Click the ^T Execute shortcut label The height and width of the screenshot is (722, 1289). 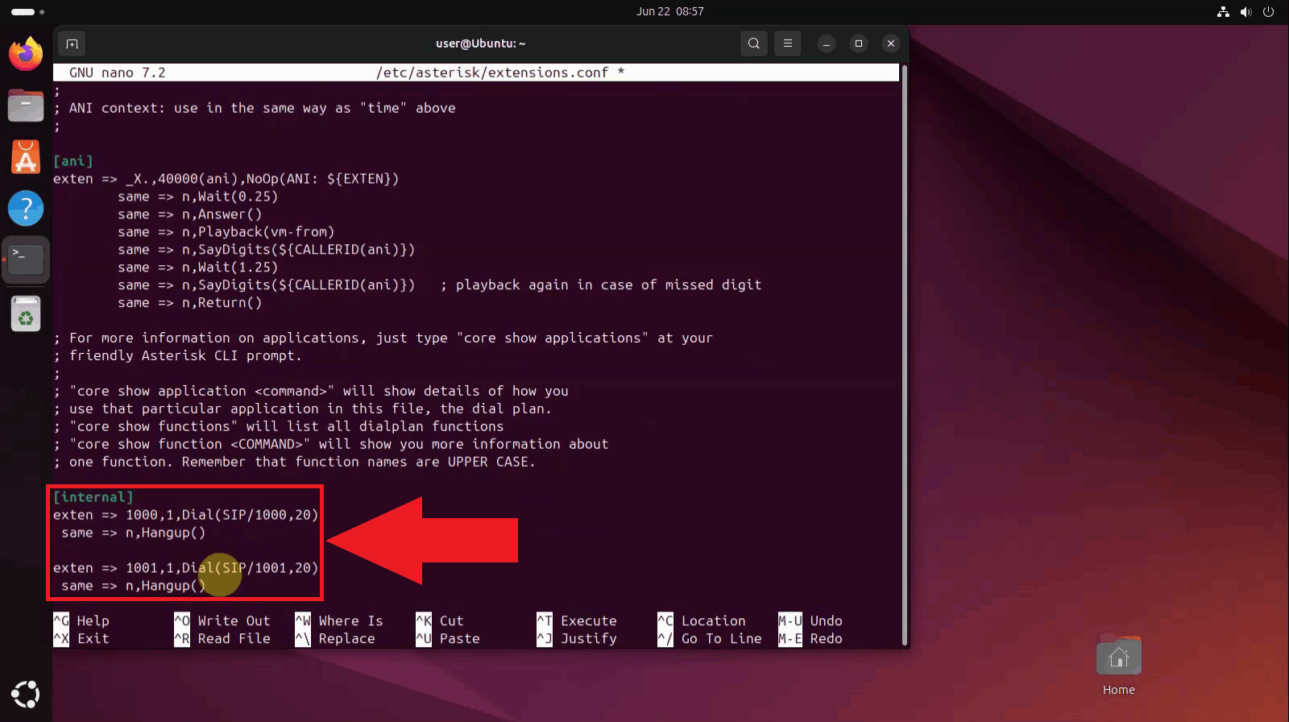point(577,621)
